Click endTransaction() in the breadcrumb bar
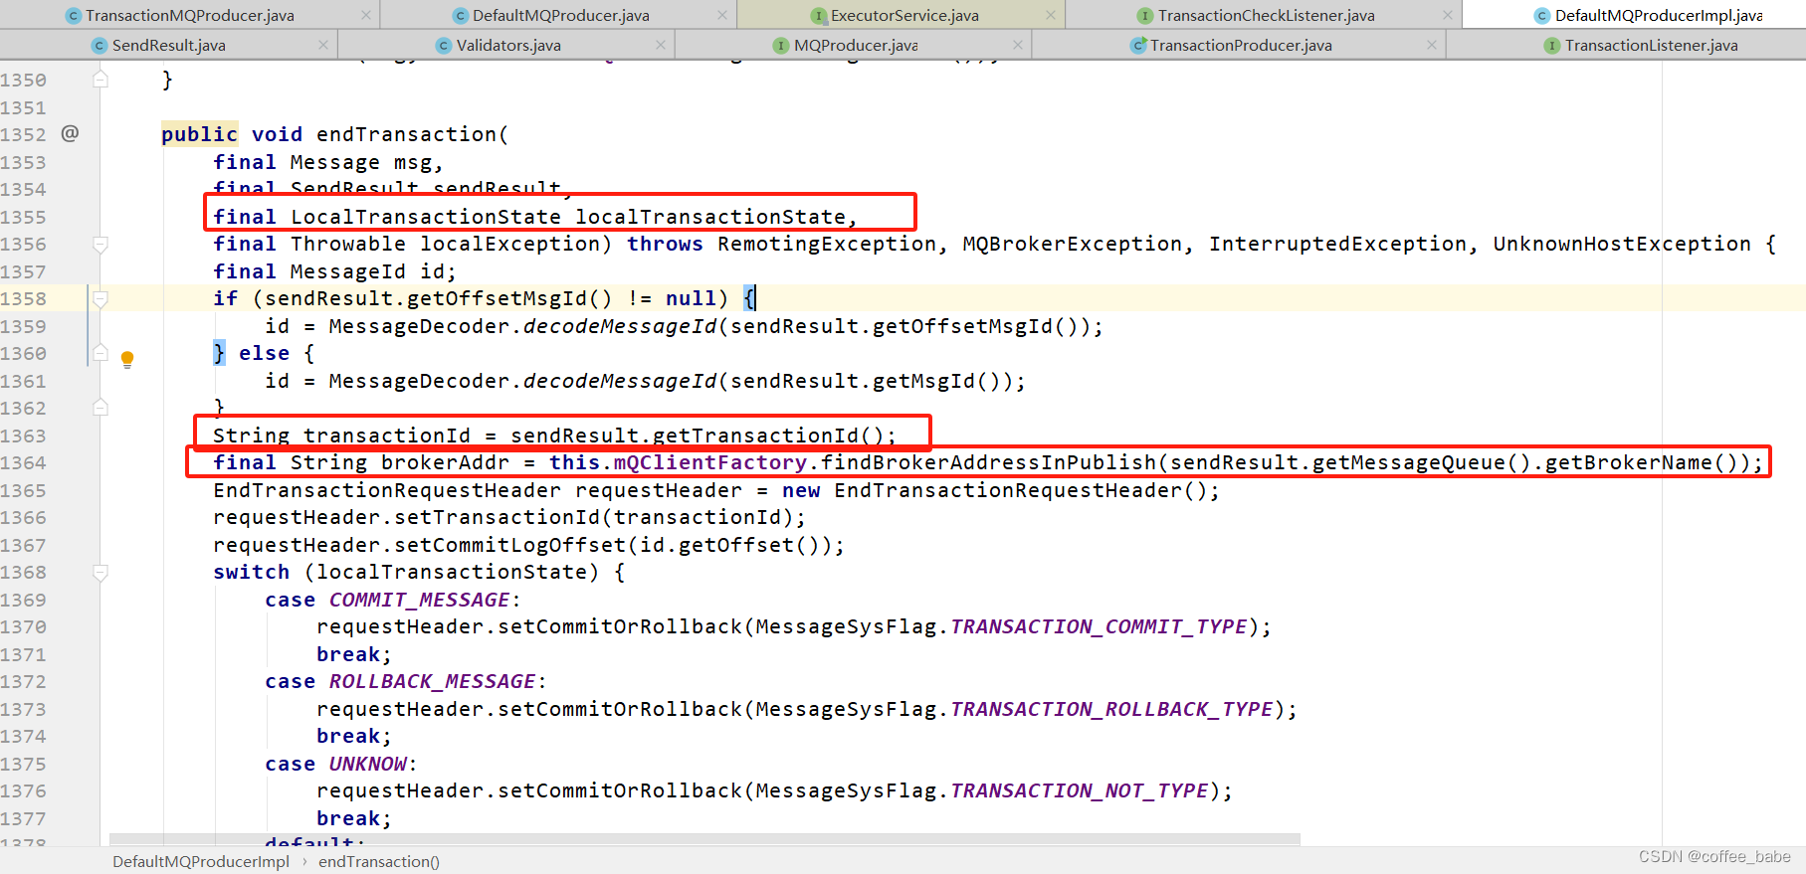 pyautogui.click(x=379, y=861)
